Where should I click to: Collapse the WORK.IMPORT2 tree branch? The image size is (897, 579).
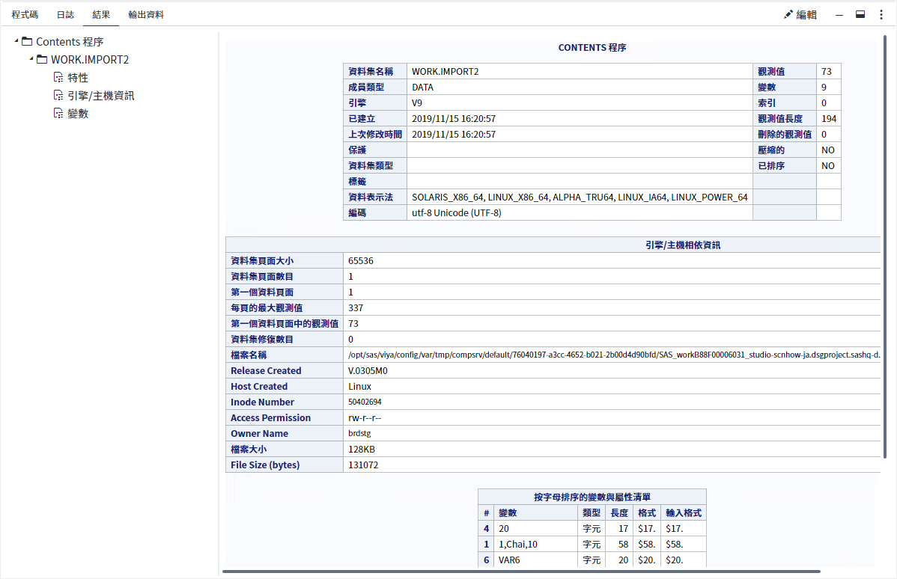[x=31, y=60]
